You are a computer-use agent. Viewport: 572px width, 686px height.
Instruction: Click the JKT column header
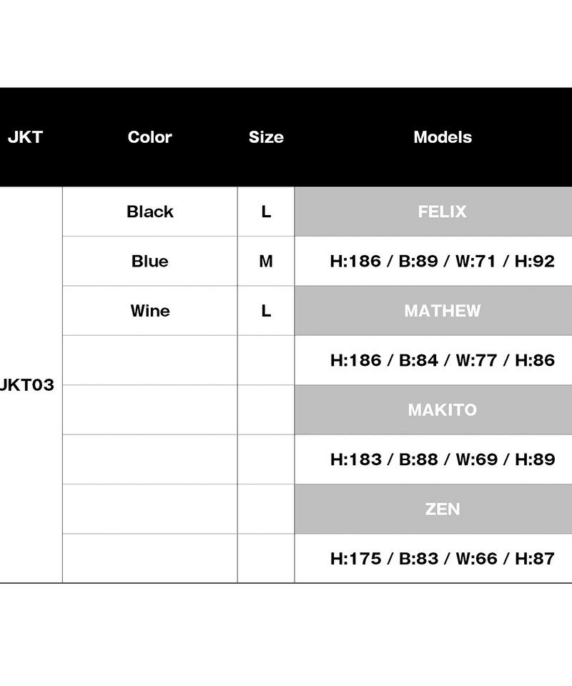click(26, 137)
